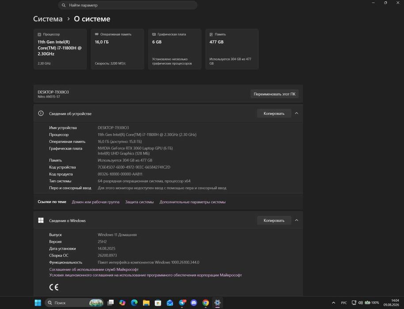Click Переименовать этот ПК button

tap(274, 94)
